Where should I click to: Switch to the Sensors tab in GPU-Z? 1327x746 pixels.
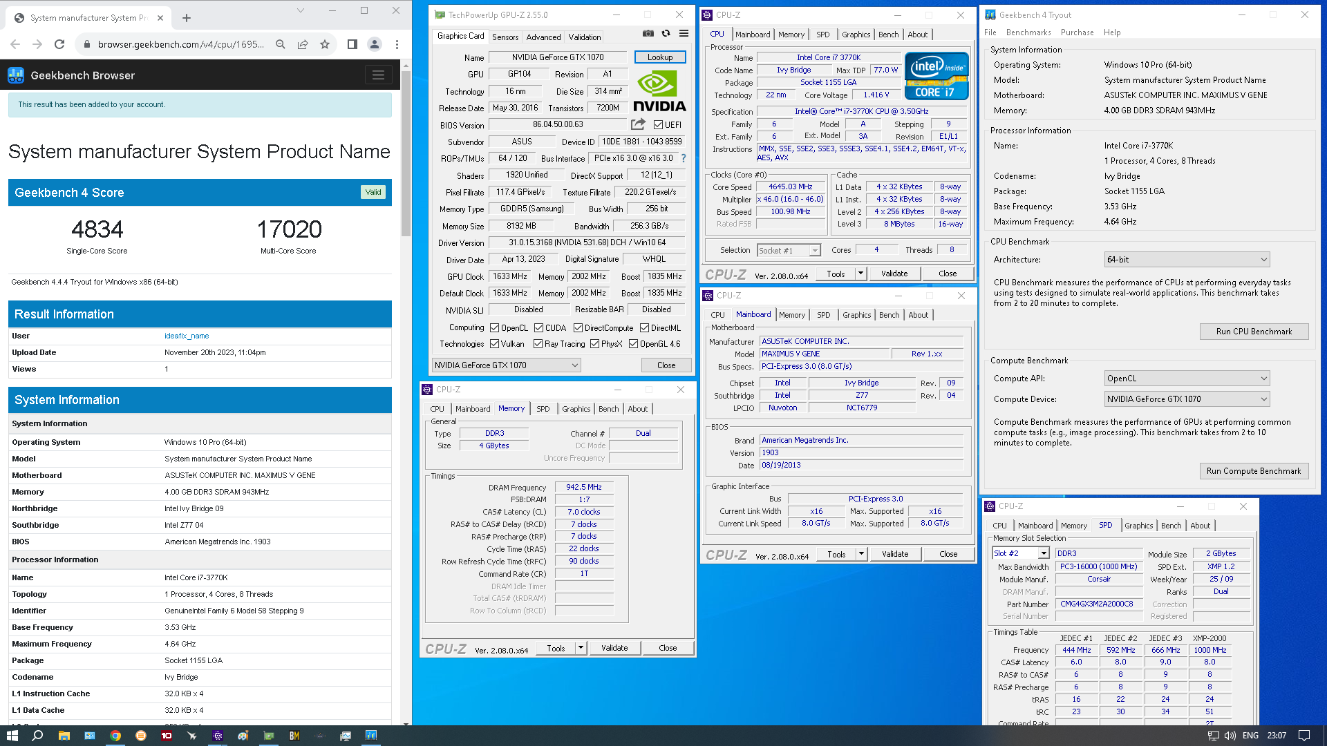[x=505, y=37]
